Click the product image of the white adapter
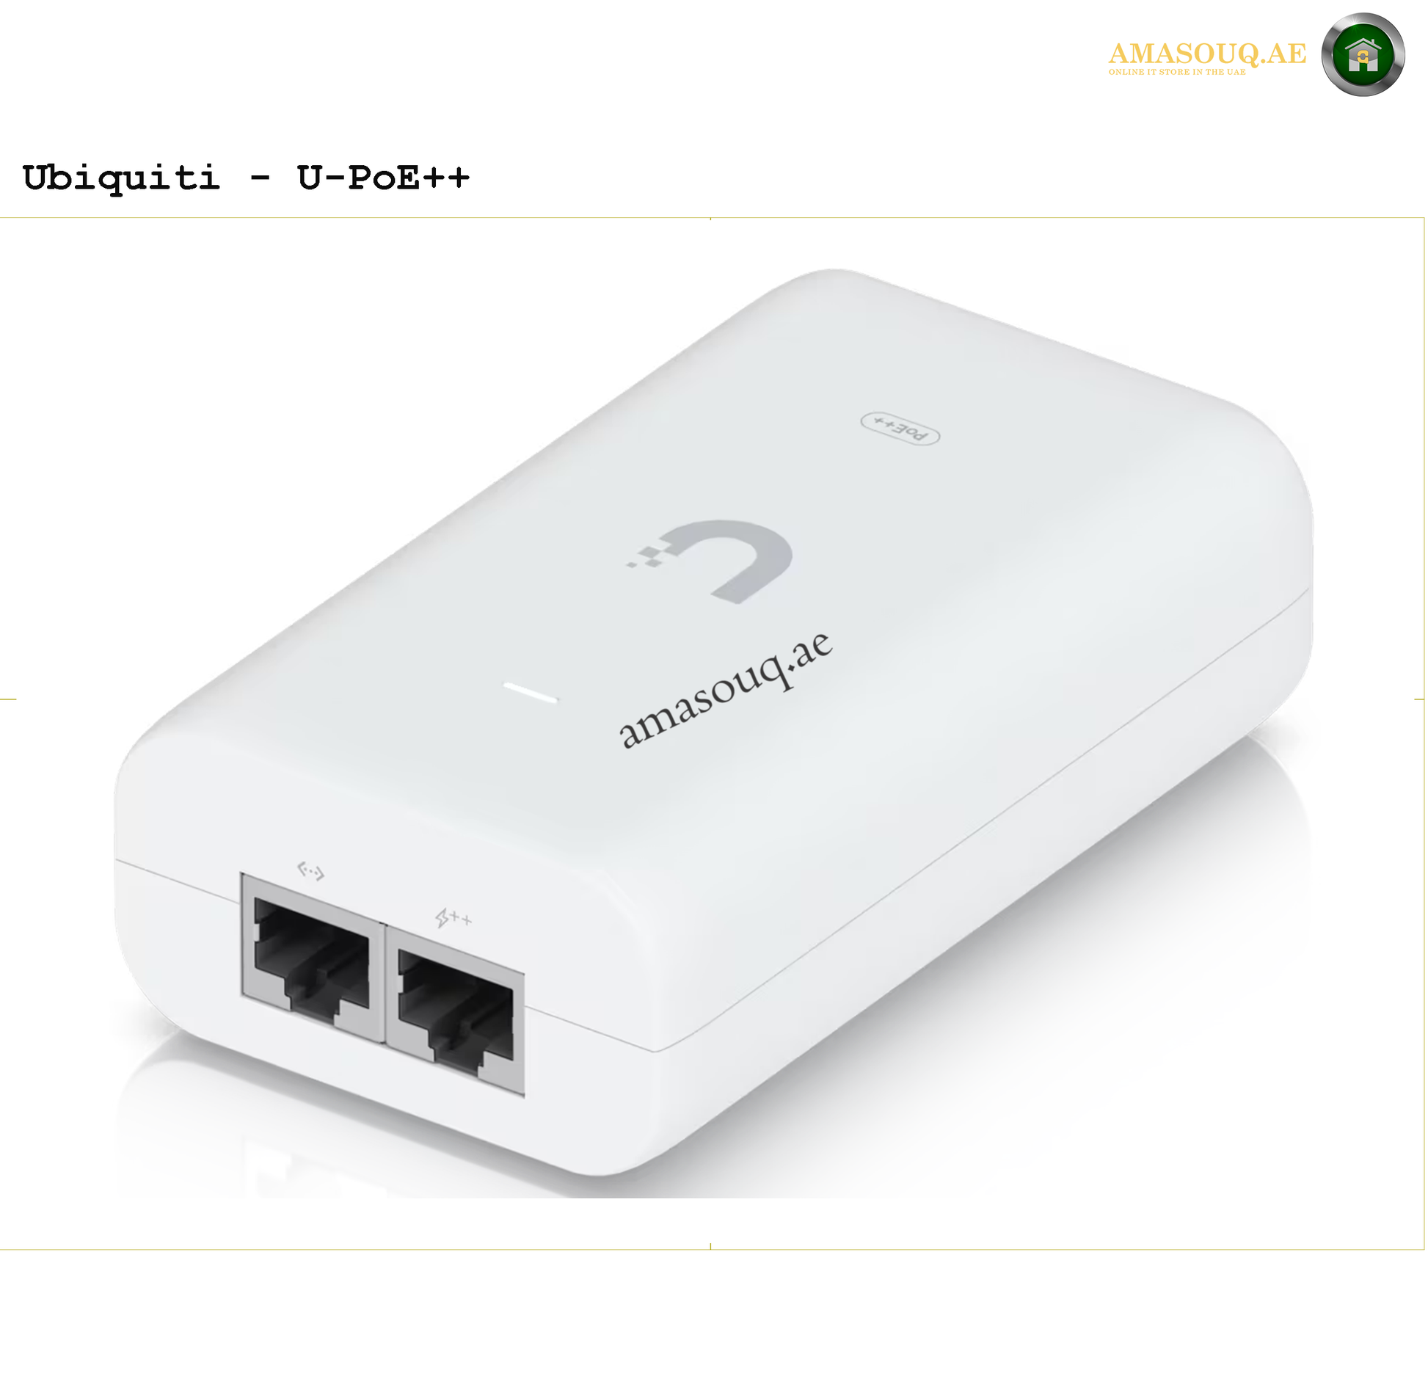The width and height of the screenshot is (1428, 1376). (713, 723)
